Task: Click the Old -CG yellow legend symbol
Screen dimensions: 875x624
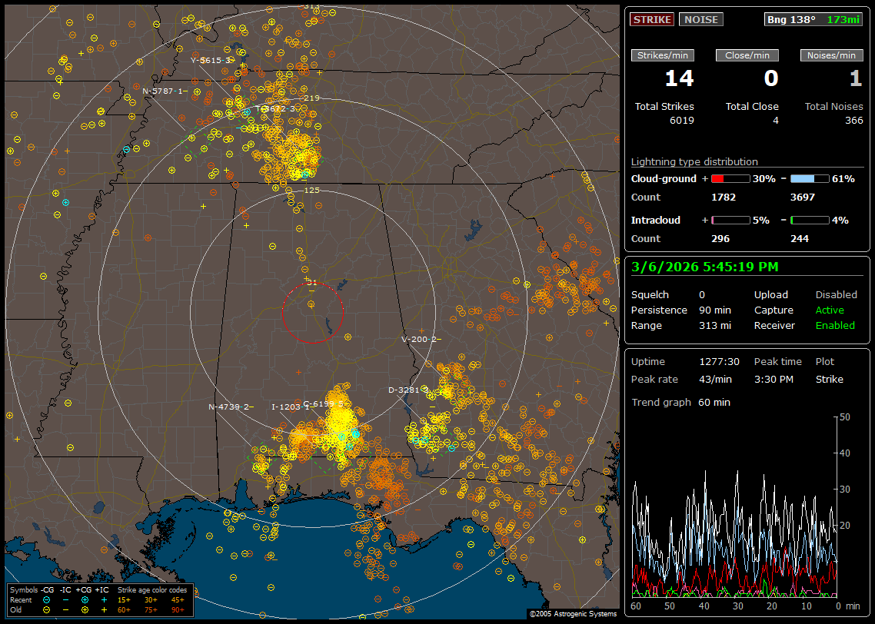Action: point(46,609)
